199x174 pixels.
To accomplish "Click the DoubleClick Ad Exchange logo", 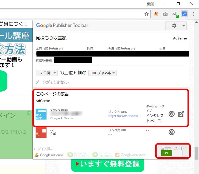I will click(x=102, y=155).
